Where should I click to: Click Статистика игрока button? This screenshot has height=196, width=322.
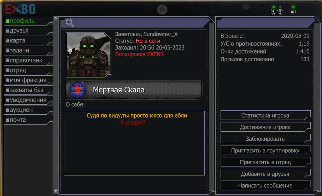point(265,115)
